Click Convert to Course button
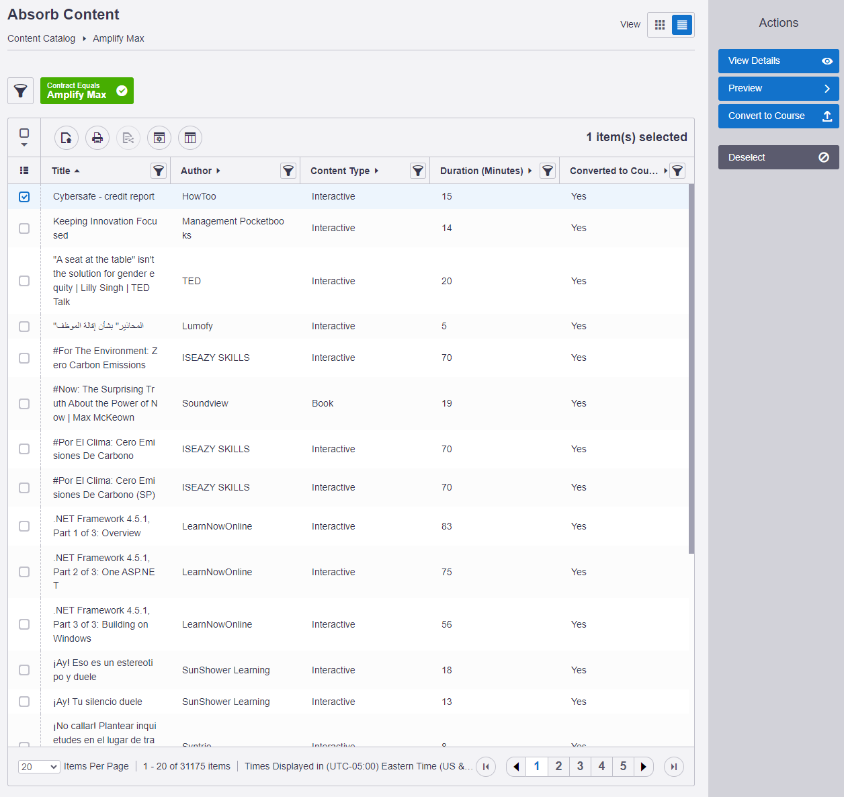 (x=779, y=116)
